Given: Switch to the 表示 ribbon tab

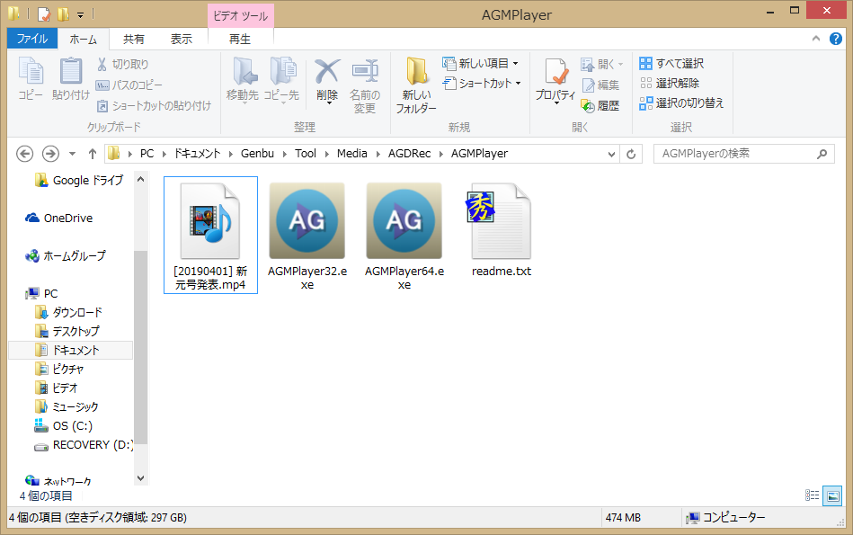Looking at the screenshot, I should 182,39.
